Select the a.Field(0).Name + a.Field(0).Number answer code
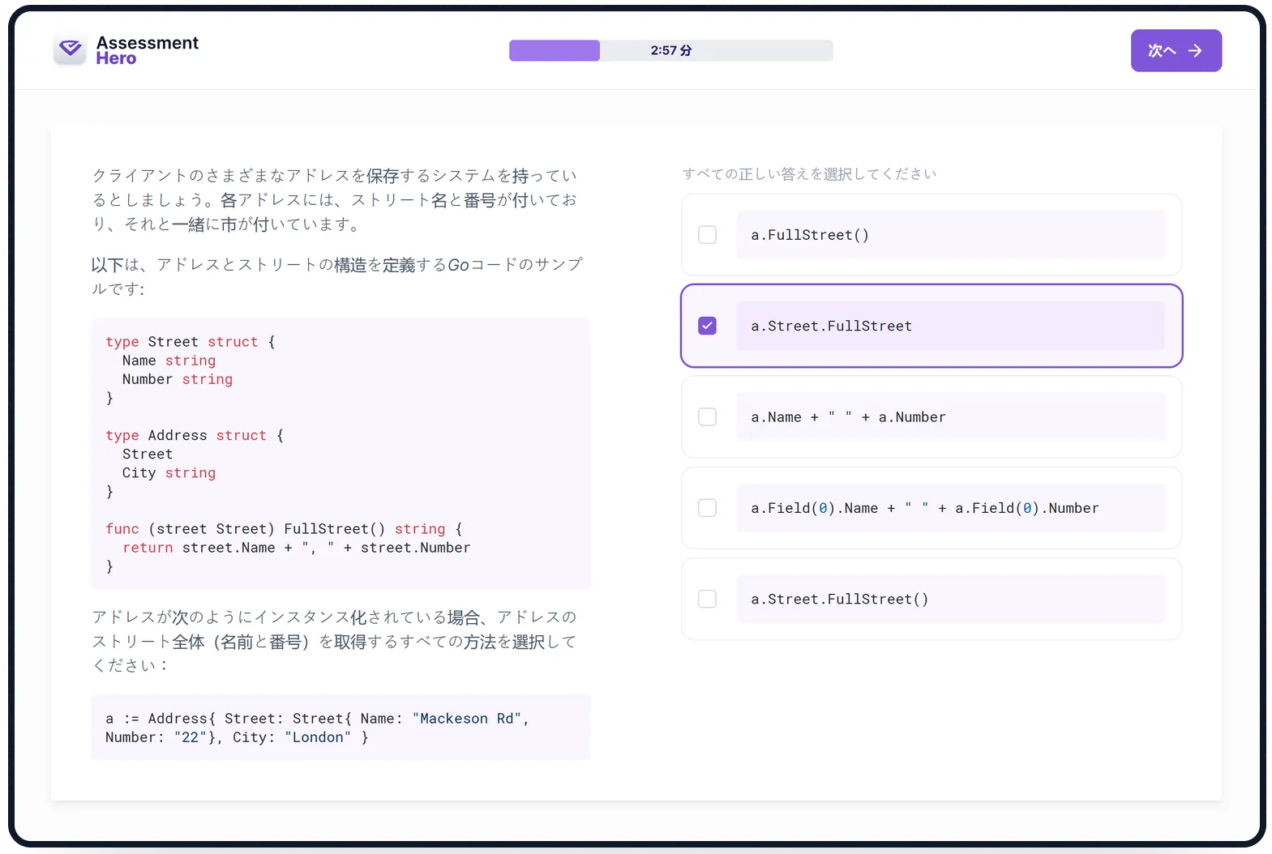1272x854 pixels. (x=924, y=508)
